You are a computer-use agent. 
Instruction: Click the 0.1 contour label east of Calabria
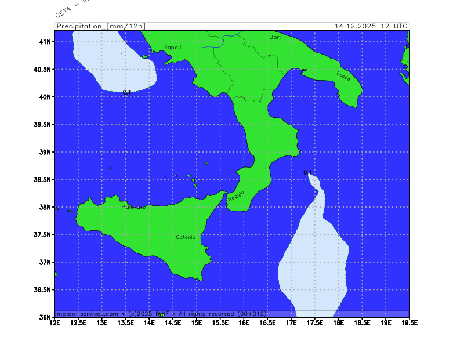(307, 172)
